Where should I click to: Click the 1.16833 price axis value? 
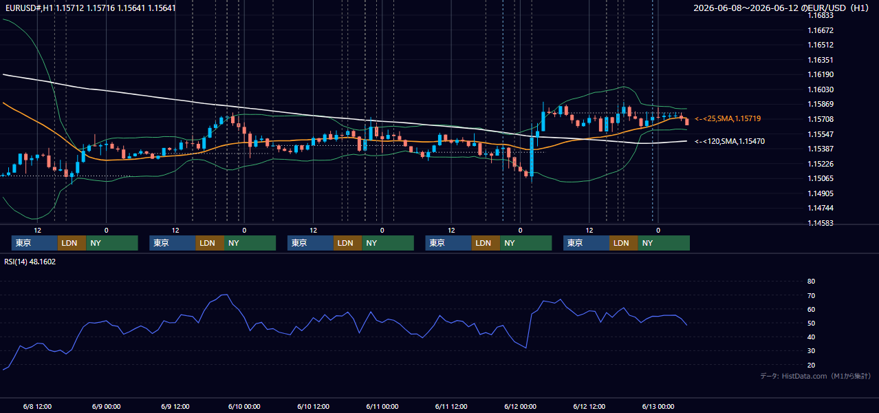point(821,15)
